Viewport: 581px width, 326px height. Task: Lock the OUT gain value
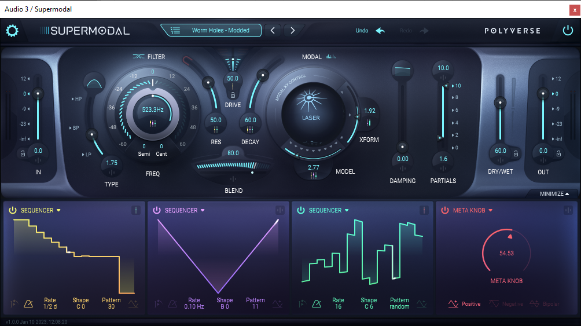click(558, 153)
